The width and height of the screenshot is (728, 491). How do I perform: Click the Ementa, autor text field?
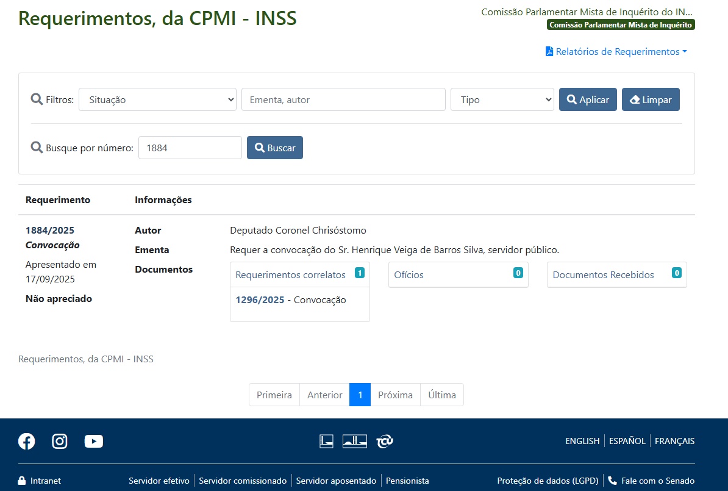pyautogui.click(x=343, y=99)
